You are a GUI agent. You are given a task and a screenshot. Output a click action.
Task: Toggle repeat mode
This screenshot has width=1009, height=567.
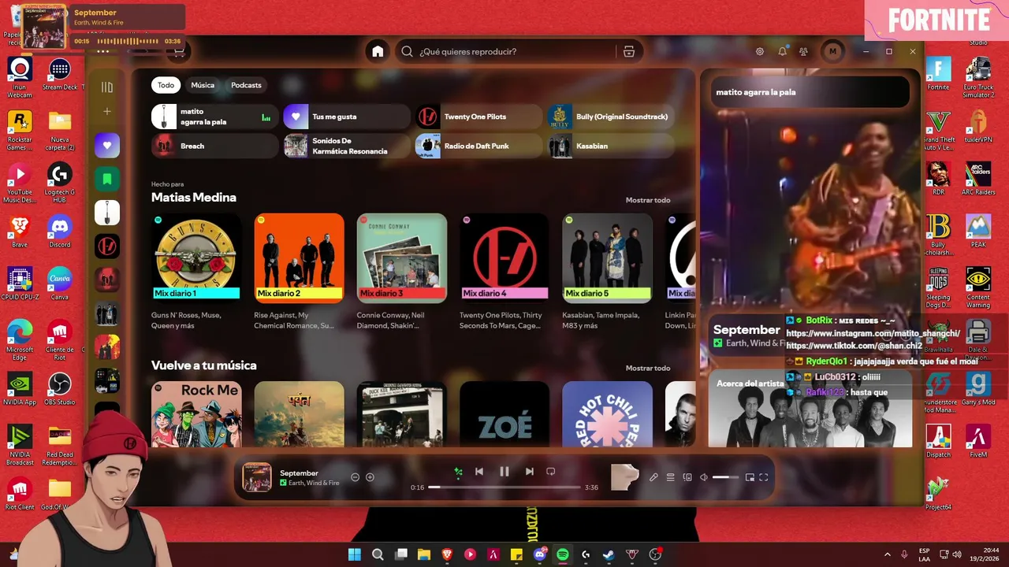(x=551, y=472)
